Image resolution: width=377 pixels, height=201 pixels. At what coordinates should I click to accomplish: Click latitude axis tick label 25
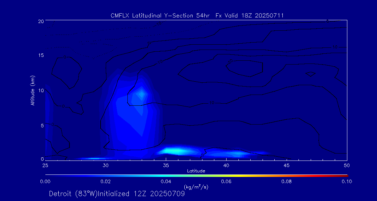45,165
